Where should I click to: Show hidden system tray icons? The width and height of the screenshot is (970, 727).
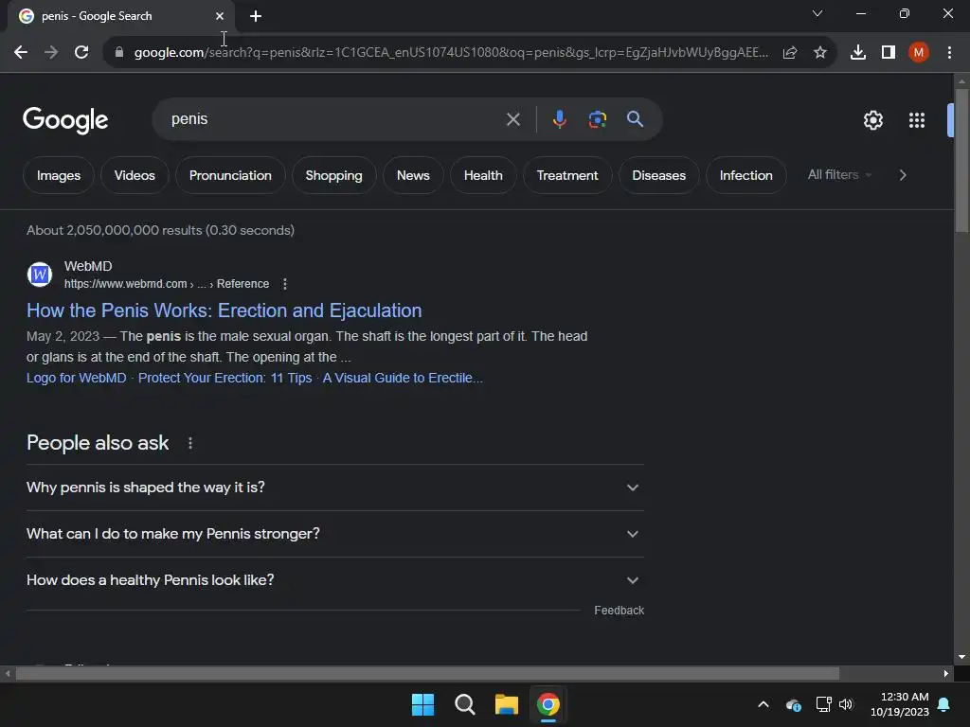tap(763, 704)
